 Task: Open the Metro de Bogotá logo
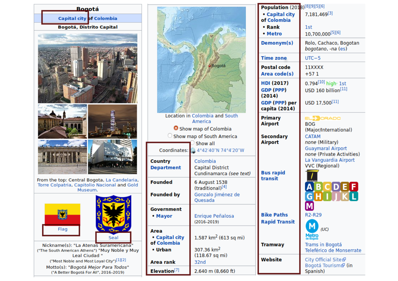(312, 229)
